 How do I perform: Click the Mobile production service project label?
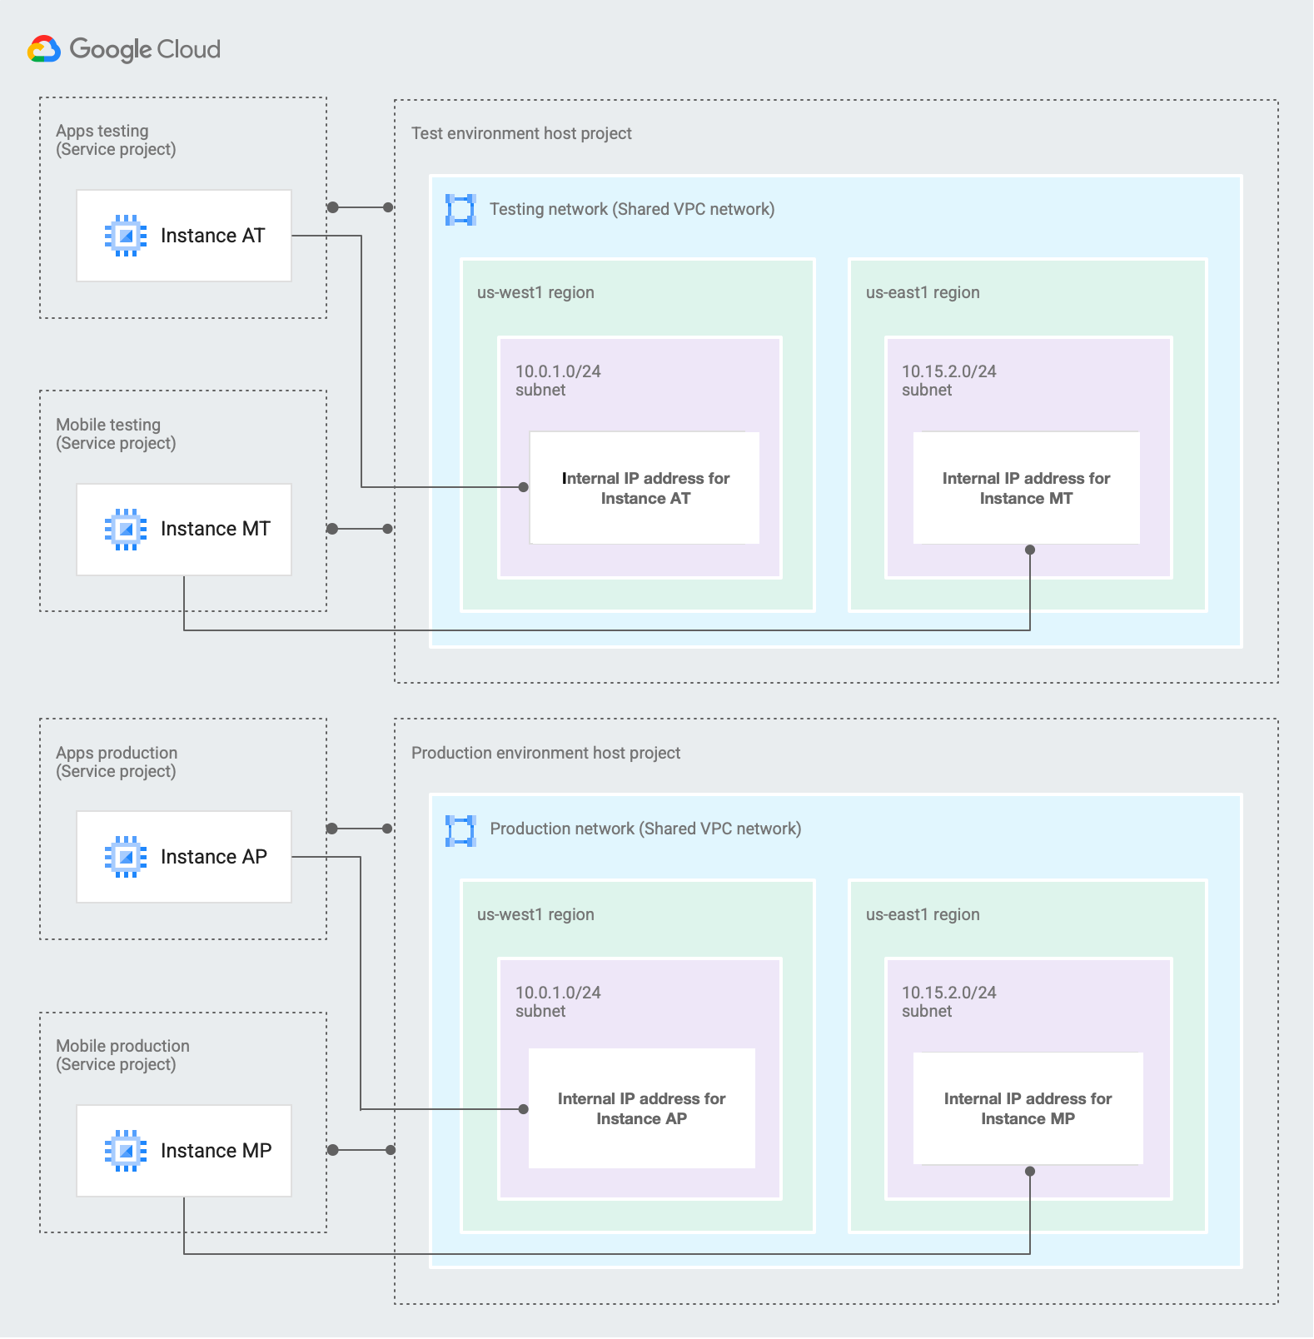pyautogui.click(x=122, y=1055)
